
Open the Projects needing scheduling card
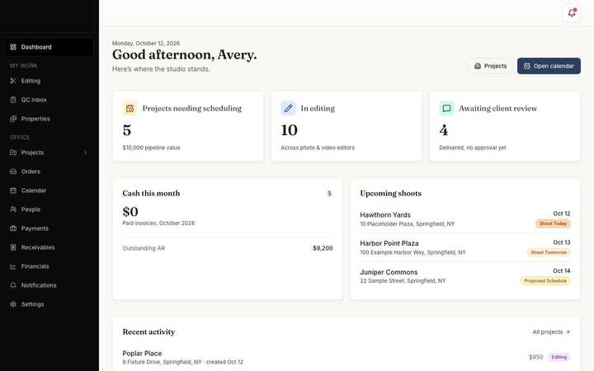tap(188, 126)
